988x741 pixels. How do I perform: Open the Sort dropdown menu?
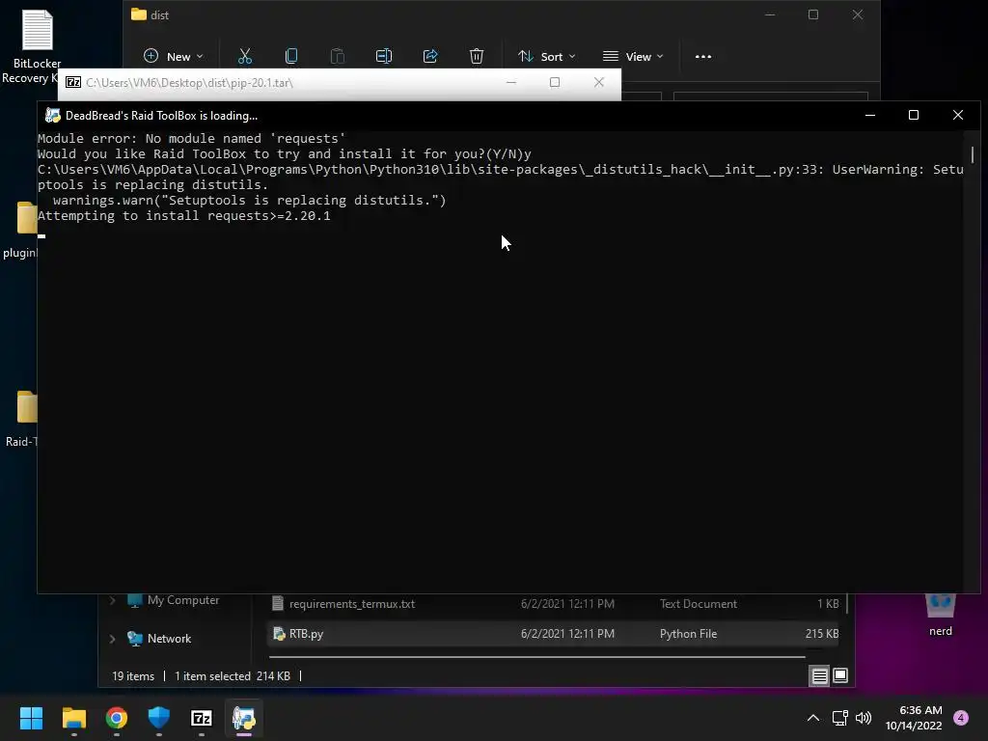(x=546, y=56)
